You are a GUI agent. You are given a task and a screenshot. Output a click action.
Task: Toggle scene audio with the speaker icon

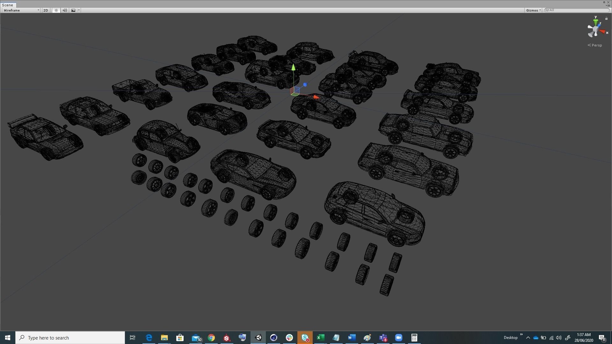coord(65,10)
